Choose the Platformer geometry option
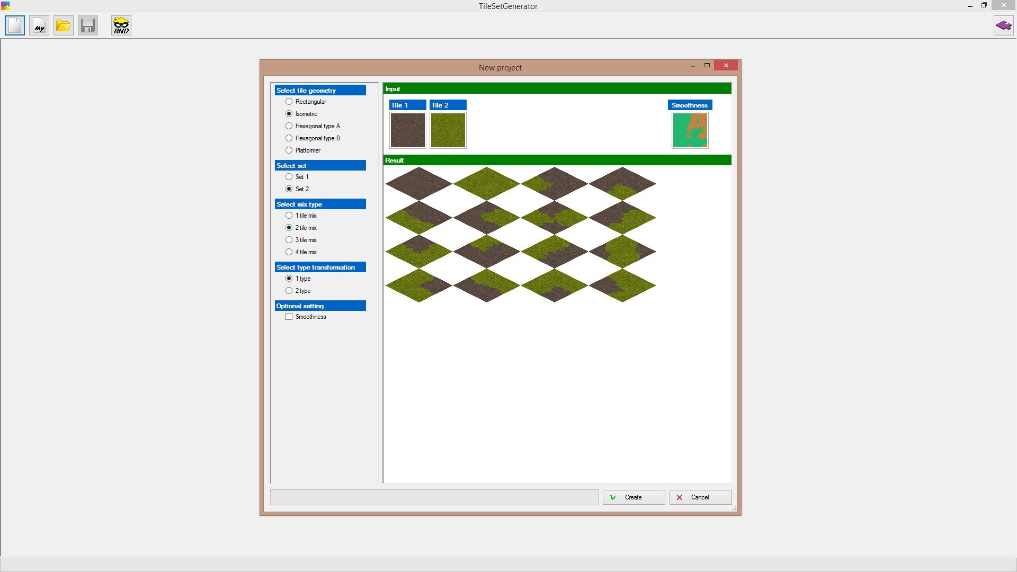The height and width of the screenshot is (572, 1017). coord(289,150)
